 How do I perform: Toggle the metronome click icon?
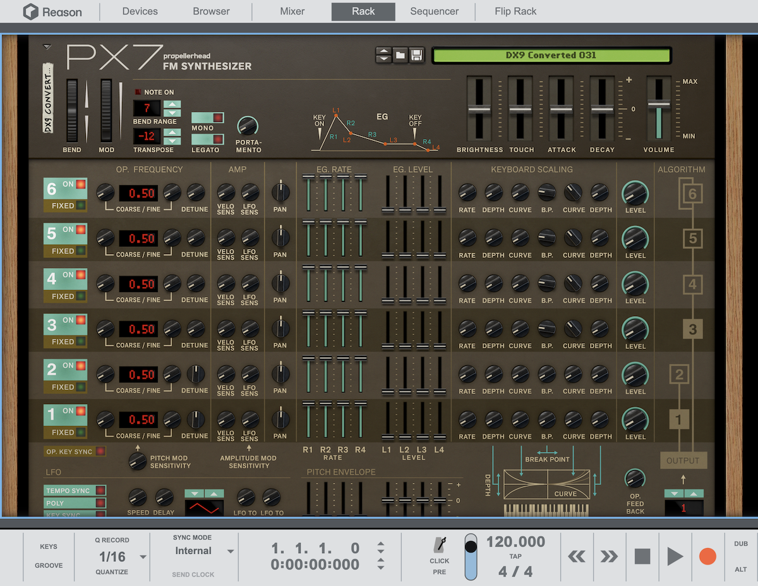pos(440,545)
